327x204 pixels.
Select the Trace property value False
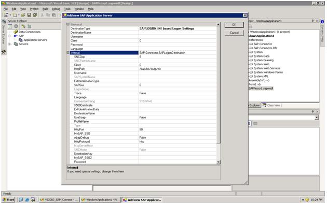pyautogui.click(x=178, y=93)
